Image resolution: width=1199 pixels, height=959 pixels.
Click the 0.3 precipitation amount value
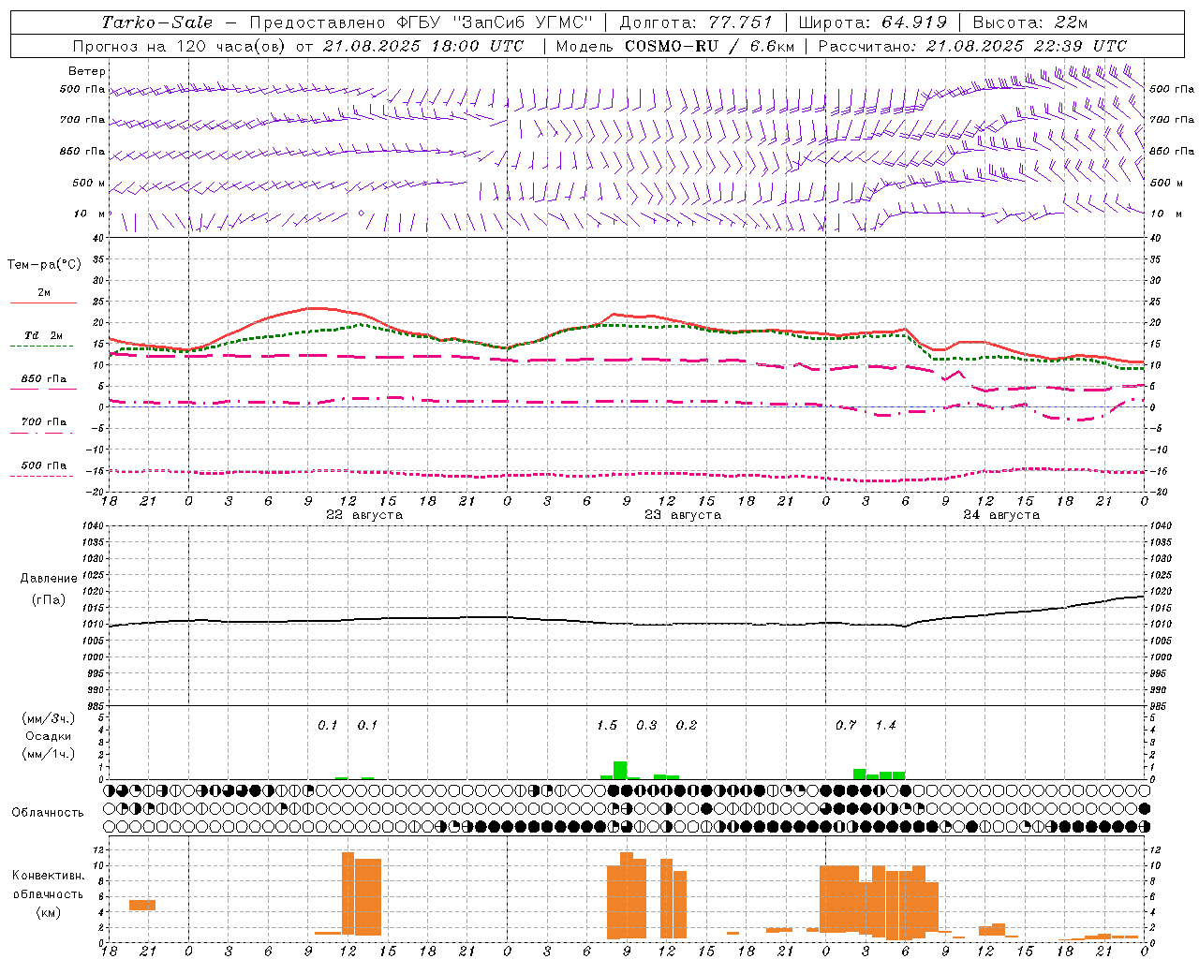(646, 726)
